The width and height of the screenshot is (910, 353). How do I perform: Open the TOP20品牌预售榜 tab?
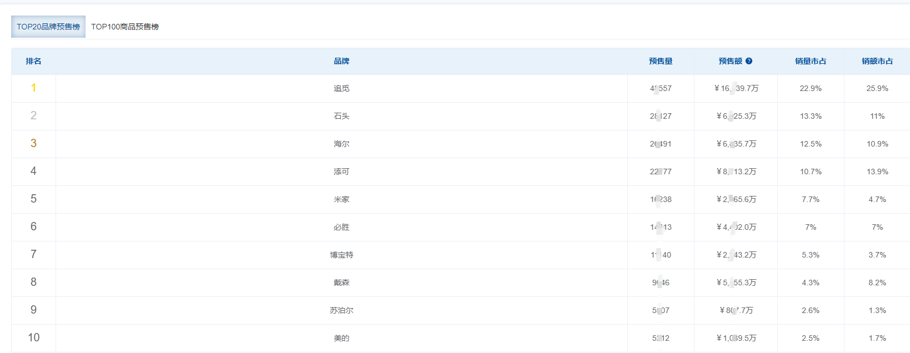pos(48,27)
